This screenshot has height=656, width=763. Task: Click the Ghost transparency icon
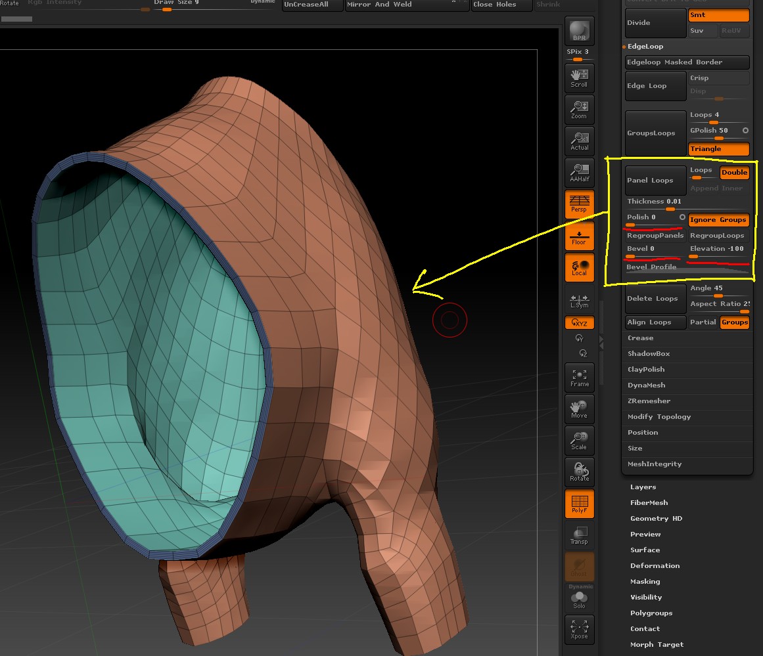[x=579, y=567]
